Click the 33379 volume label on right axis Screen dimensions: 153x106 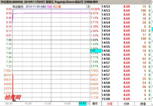(94, 88)
